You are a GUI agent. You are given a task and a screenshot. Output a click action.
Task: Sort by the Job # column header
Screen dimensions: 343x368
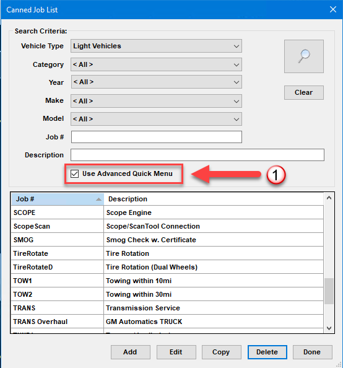coord(58,199)
